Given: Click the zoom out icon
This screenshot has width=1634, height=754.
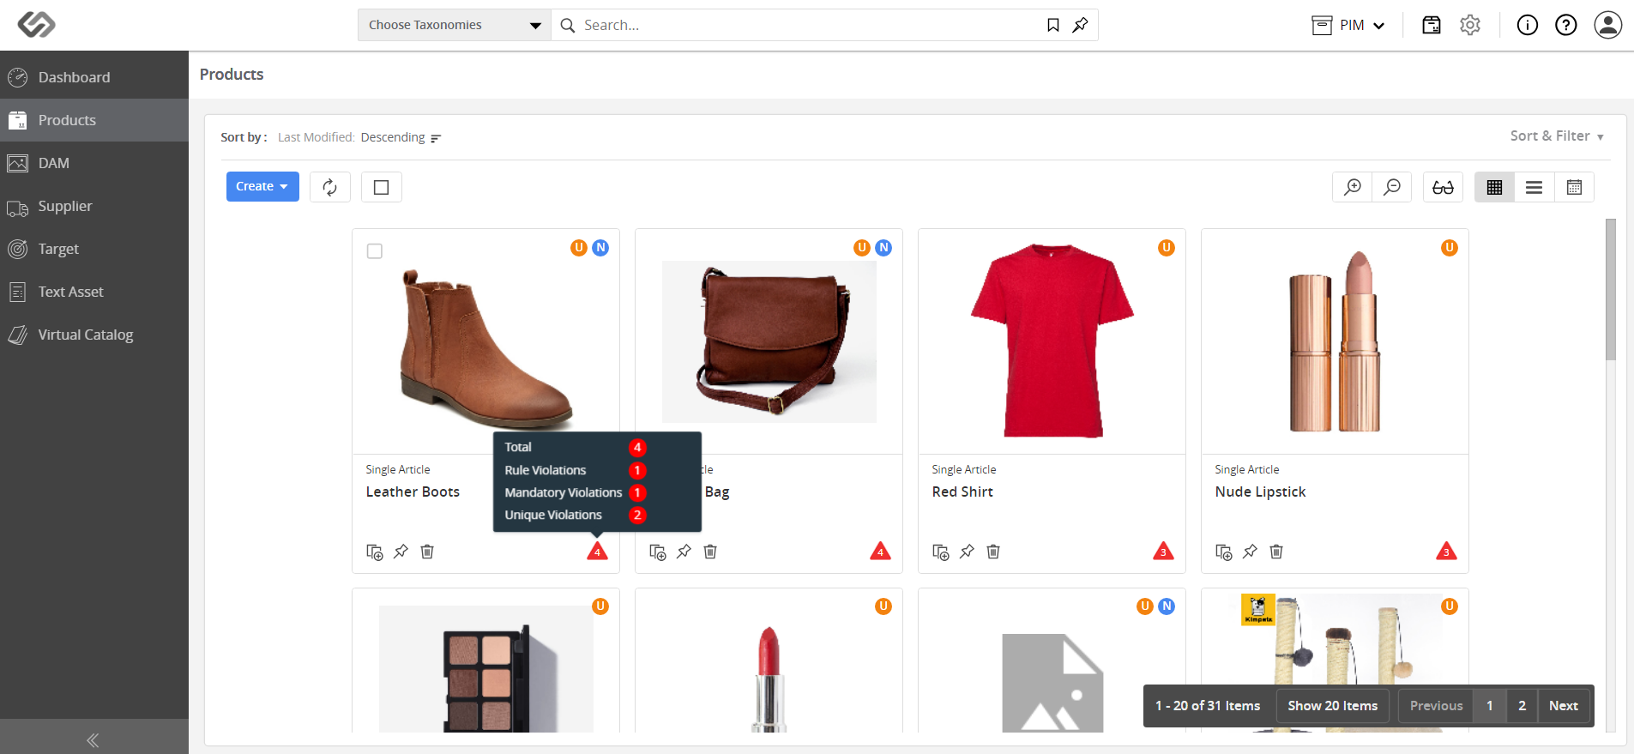Looking at the screenshot, I should tap(1392, 187).
